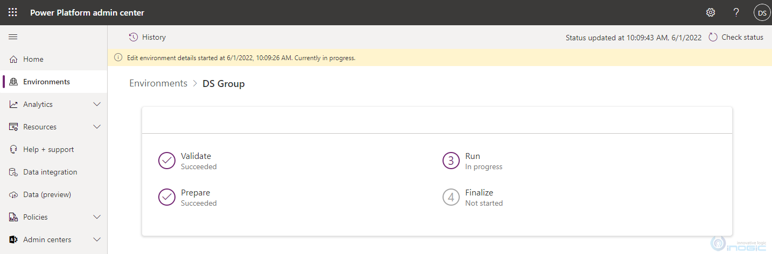
Task: Open Settings gear in the header
Action: pos(711,12)
